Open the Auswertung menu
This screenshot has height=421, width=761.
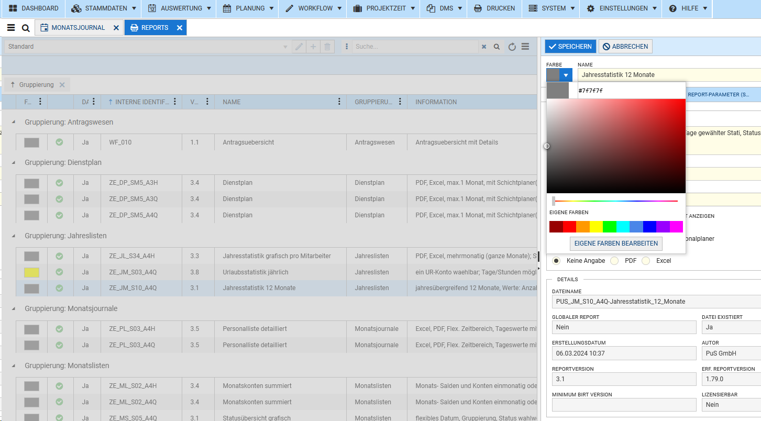[180, 8]
